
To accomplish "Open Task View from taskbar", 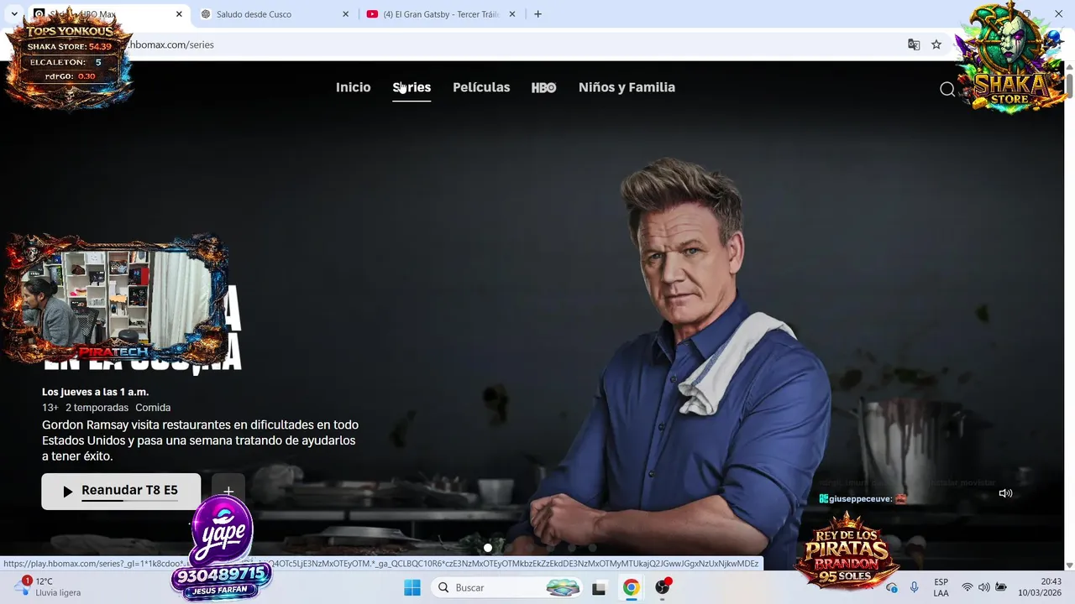I will 599,588.
